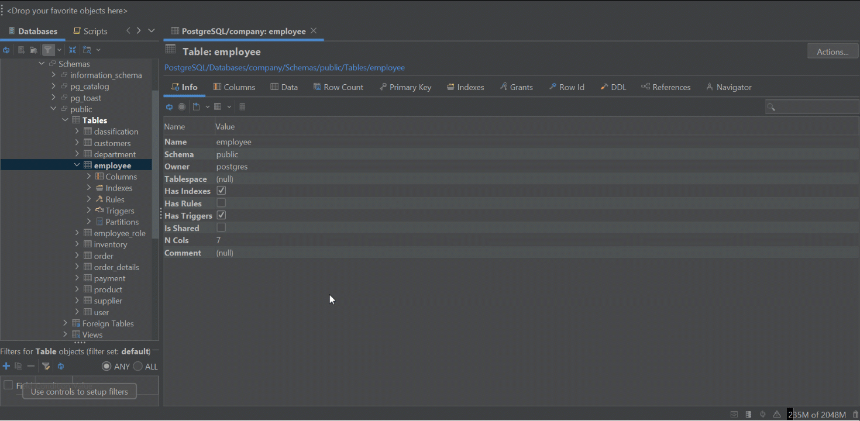Click the refresh icon in the Database Navigator toolbar
This screenshot has height=421, width=860.
(x=6, y=50)
